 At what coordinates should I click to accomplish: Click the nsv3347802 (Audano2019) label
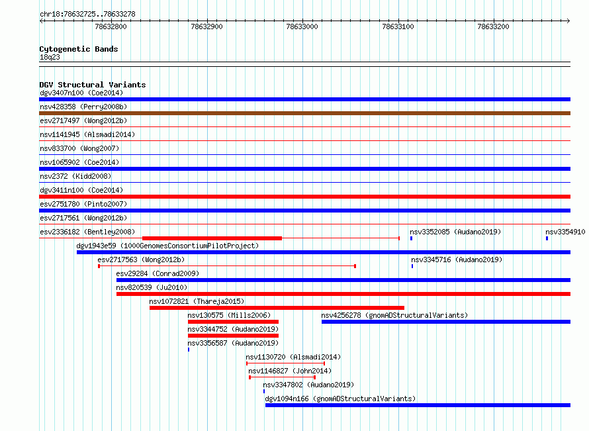308,385
